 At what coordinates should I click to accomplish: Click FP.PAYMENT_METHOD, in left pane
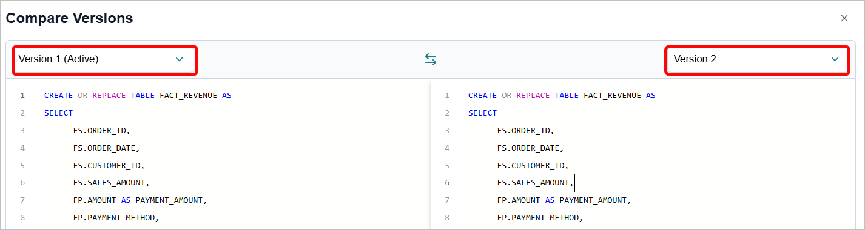(116, 218)
